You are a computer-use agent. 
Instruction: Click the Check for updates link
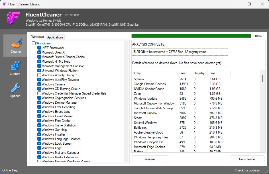[248, 170]
